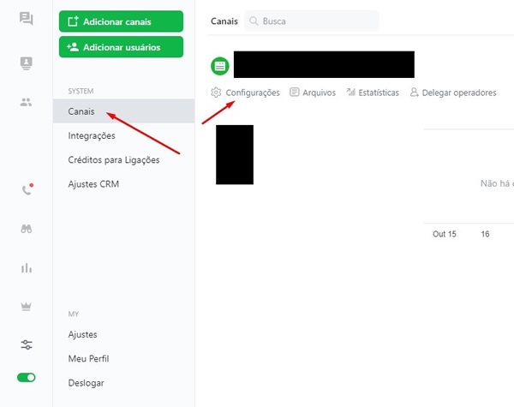
Task: Click the Adicionar usuários button
Action: coord(121,47)
